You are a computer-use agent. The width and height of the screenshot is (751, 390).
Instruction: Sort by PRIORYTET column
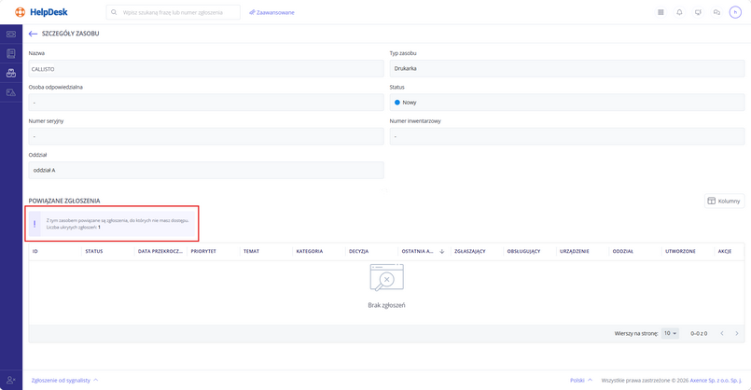click(x=203, y=251)
